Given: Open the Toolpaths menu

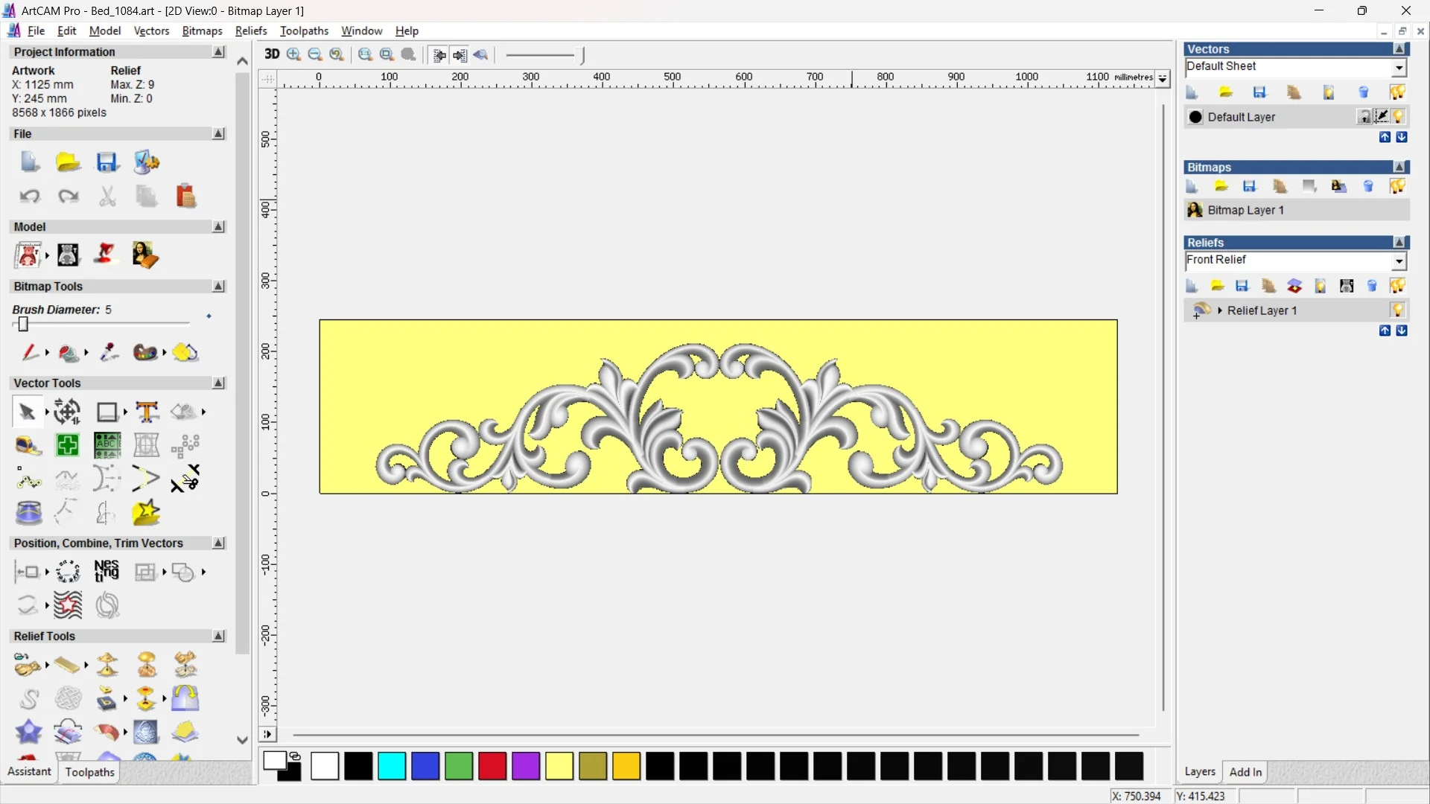Looking at the screenshot, I should click(304, 31).
